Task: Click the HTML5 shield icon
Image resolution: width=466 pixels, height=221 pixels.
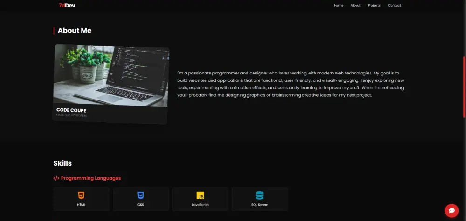Action: [x=81, y=195]
